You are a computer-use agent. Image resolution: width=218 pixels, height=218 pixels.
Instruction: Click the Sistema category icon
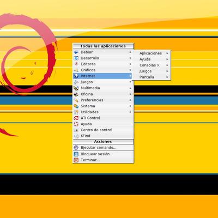[76, 106]
